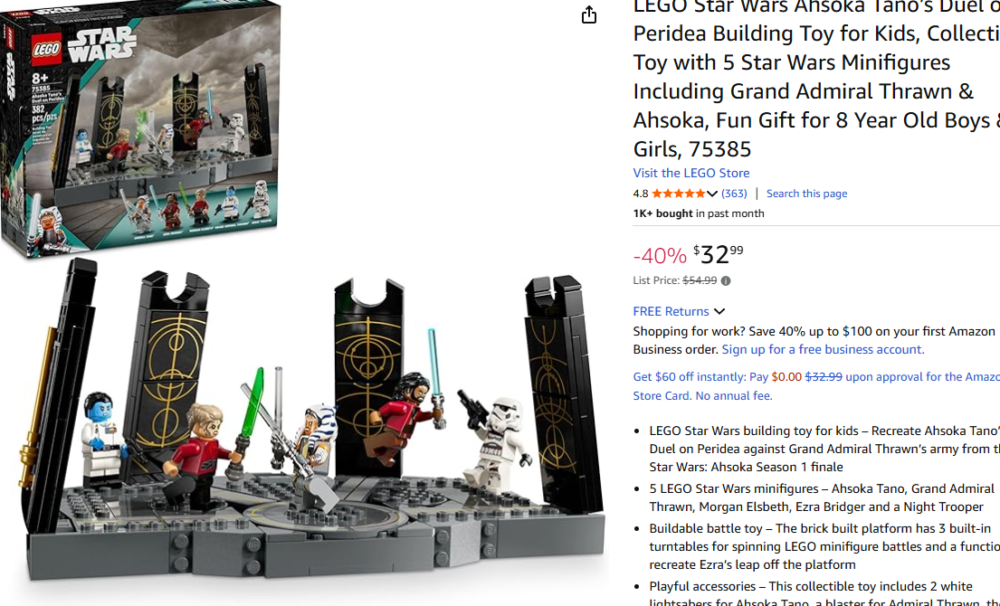The image size is (1000, 606).
Task: Open the 363 reviews count link
Action: click(734, 193)
